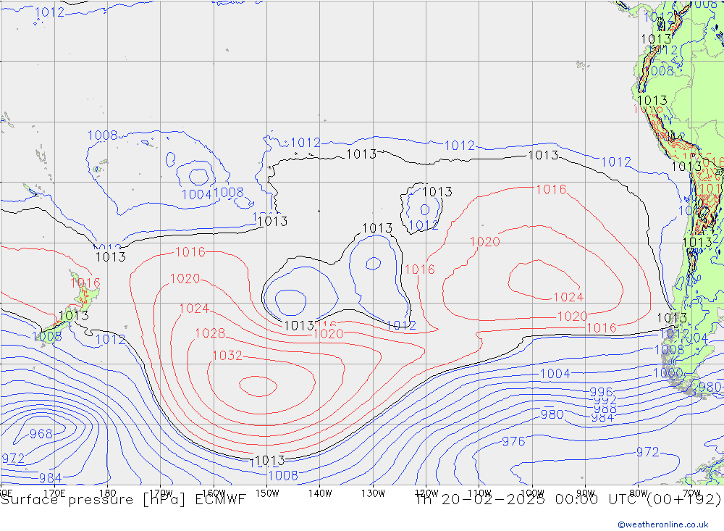Click the red 1020 label above 1024 high
Viewport: 724px width, 531px height.
tap(484, 242)
